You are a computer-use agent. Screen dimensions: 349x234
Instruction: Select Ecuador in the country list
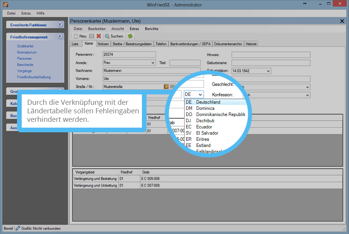click(x=204, y=127)
